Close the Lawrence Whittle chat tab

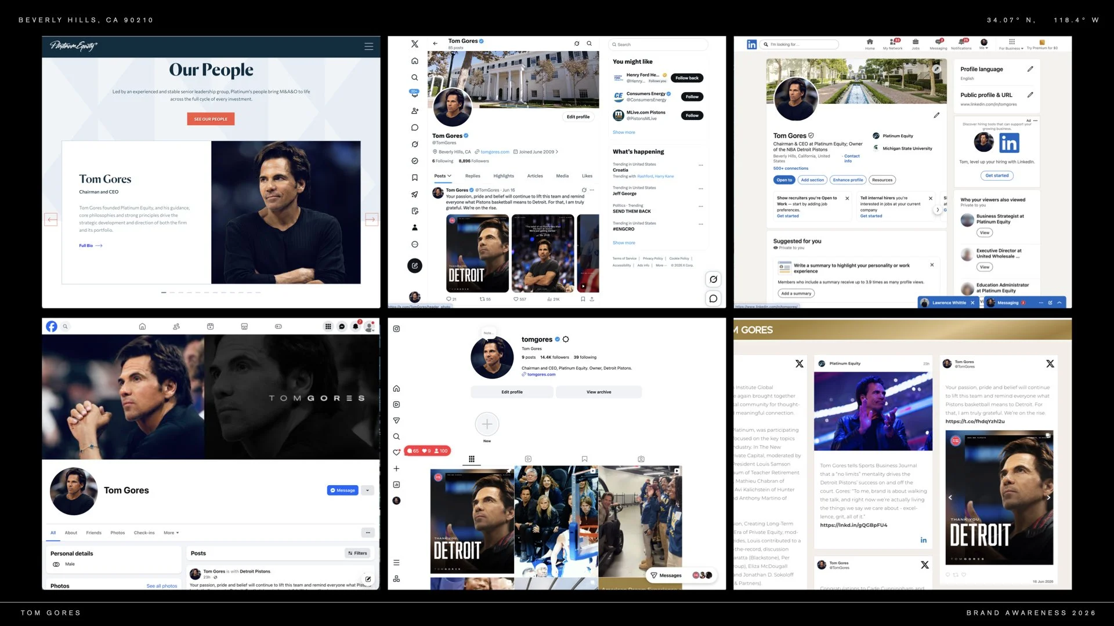point(972,303)
